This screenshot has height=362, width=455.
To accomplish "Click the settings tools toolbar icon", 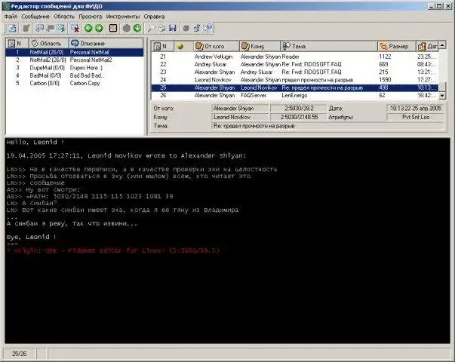I will pos(197,28).
